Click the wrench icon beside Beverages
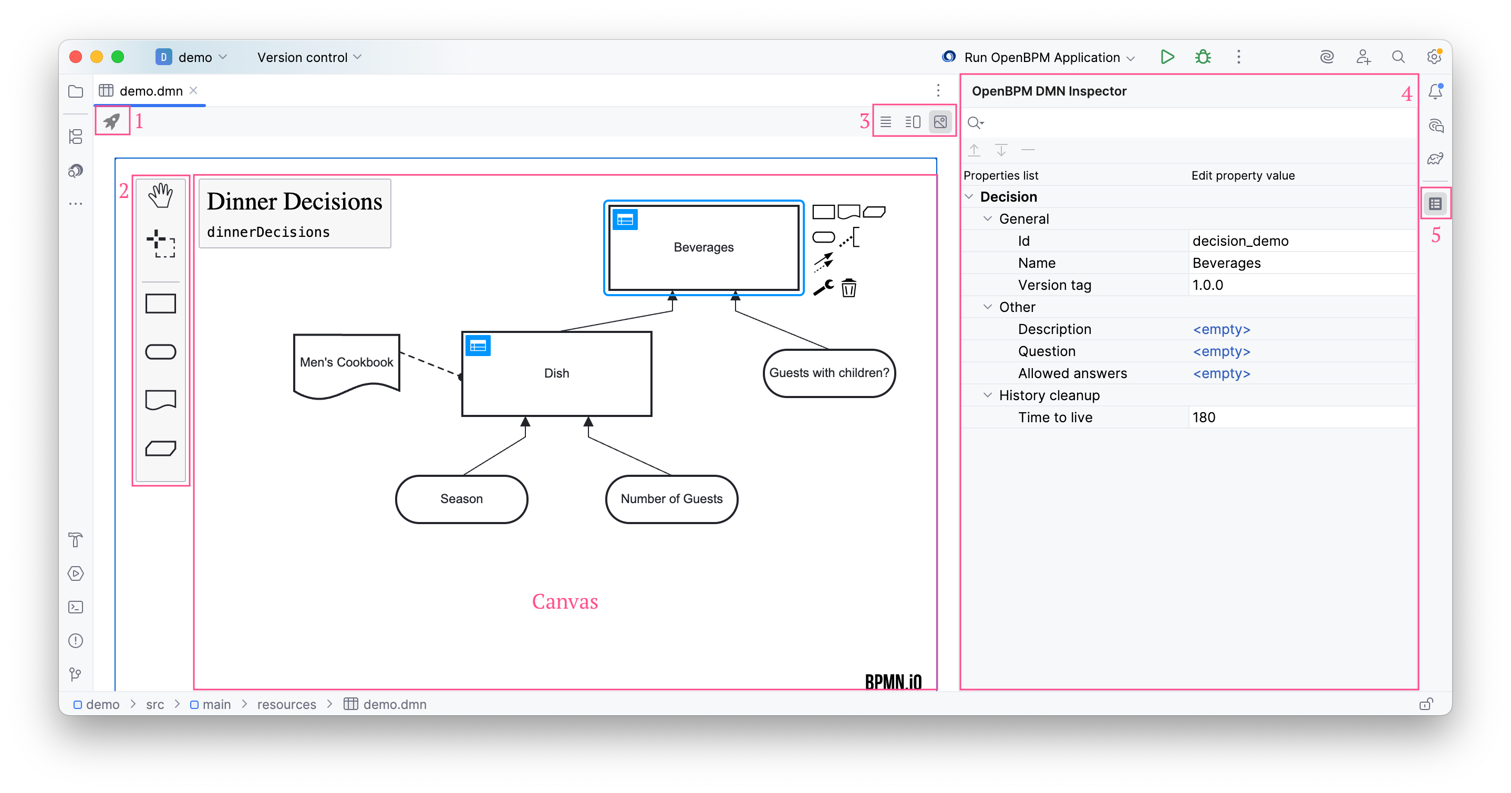The width and height of the screenshot is (1511, 793). pos(824,287)
